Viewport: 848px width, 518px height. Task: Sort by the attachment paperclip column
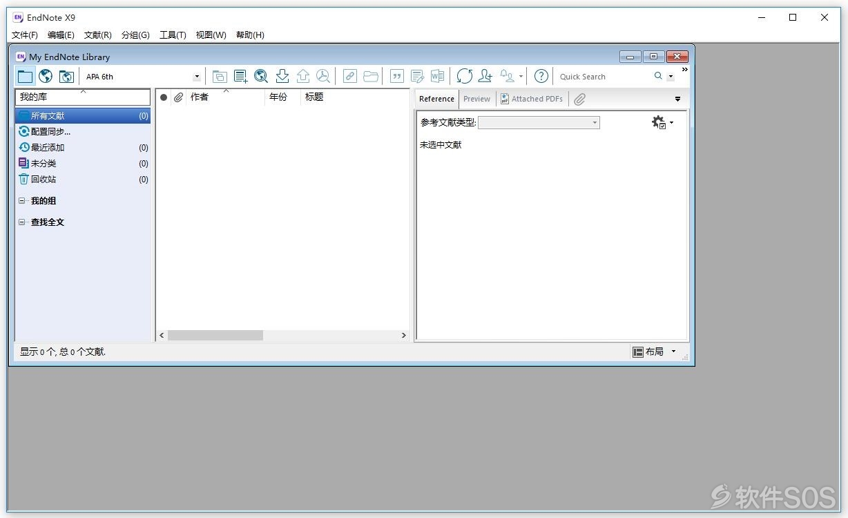[178, 97]
